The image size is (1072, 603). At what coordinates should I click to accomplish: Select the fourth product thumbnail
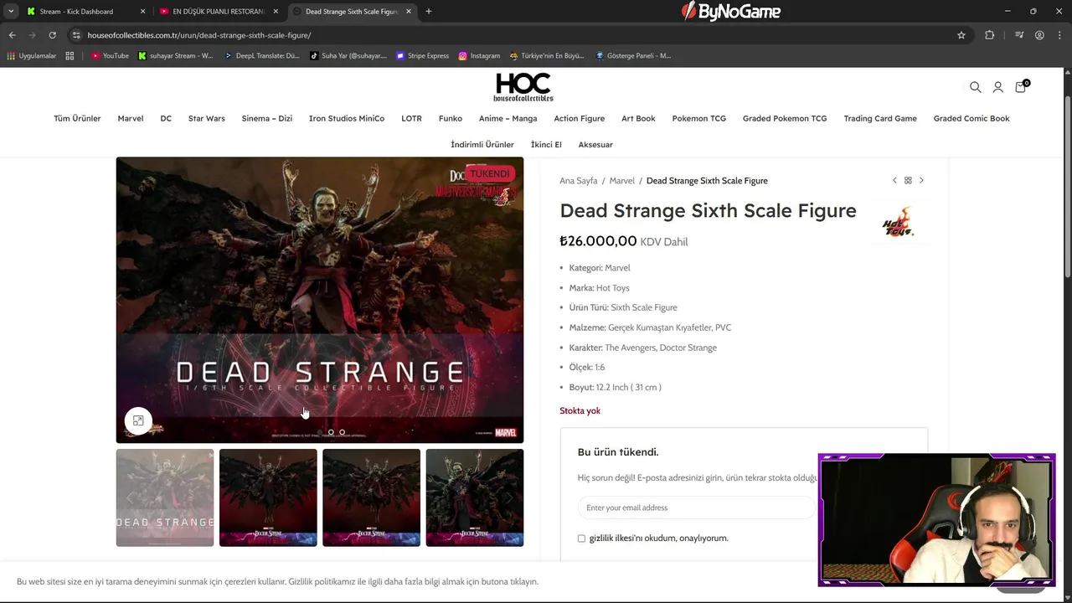(x=475, y=497)
